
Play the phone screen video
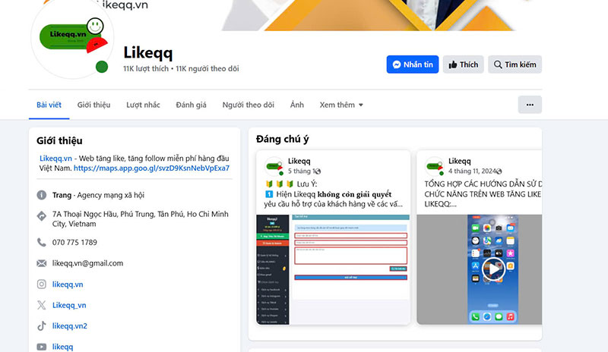tap(493, 269)
